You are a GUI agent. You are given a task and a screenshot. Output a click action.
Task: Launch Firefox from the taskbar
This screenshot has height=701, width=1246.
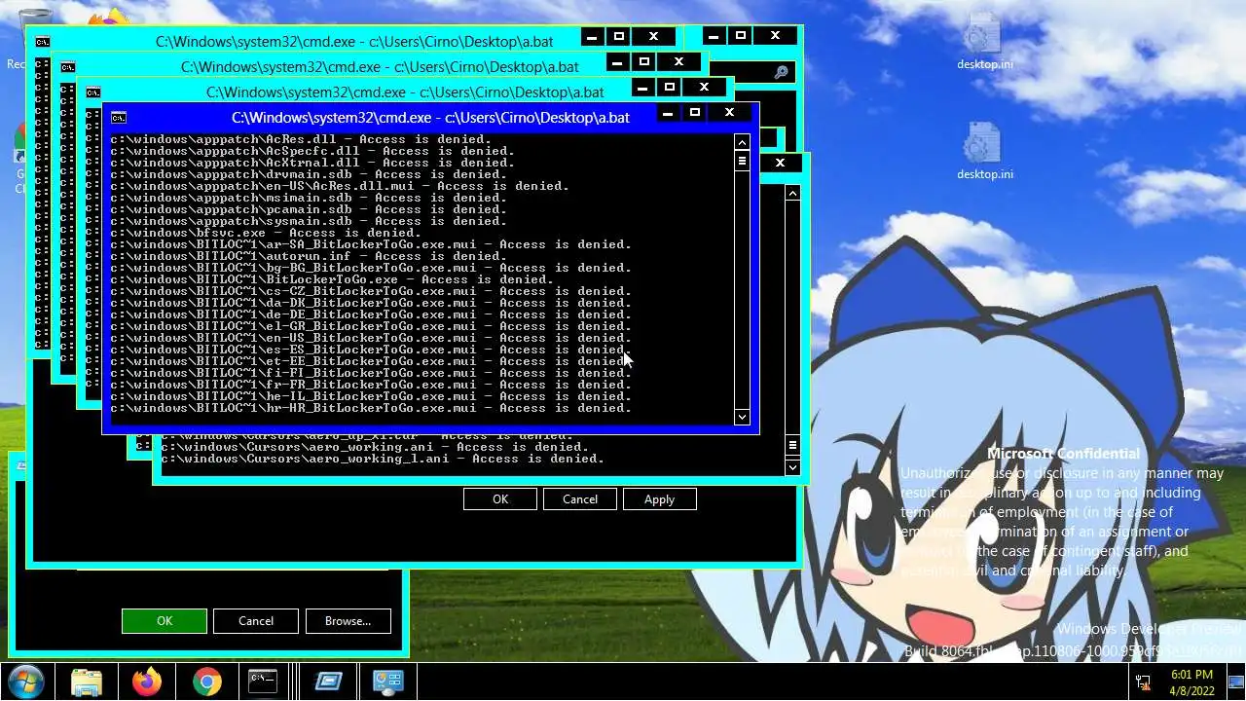pyautogui.click(x=147, y=682)
